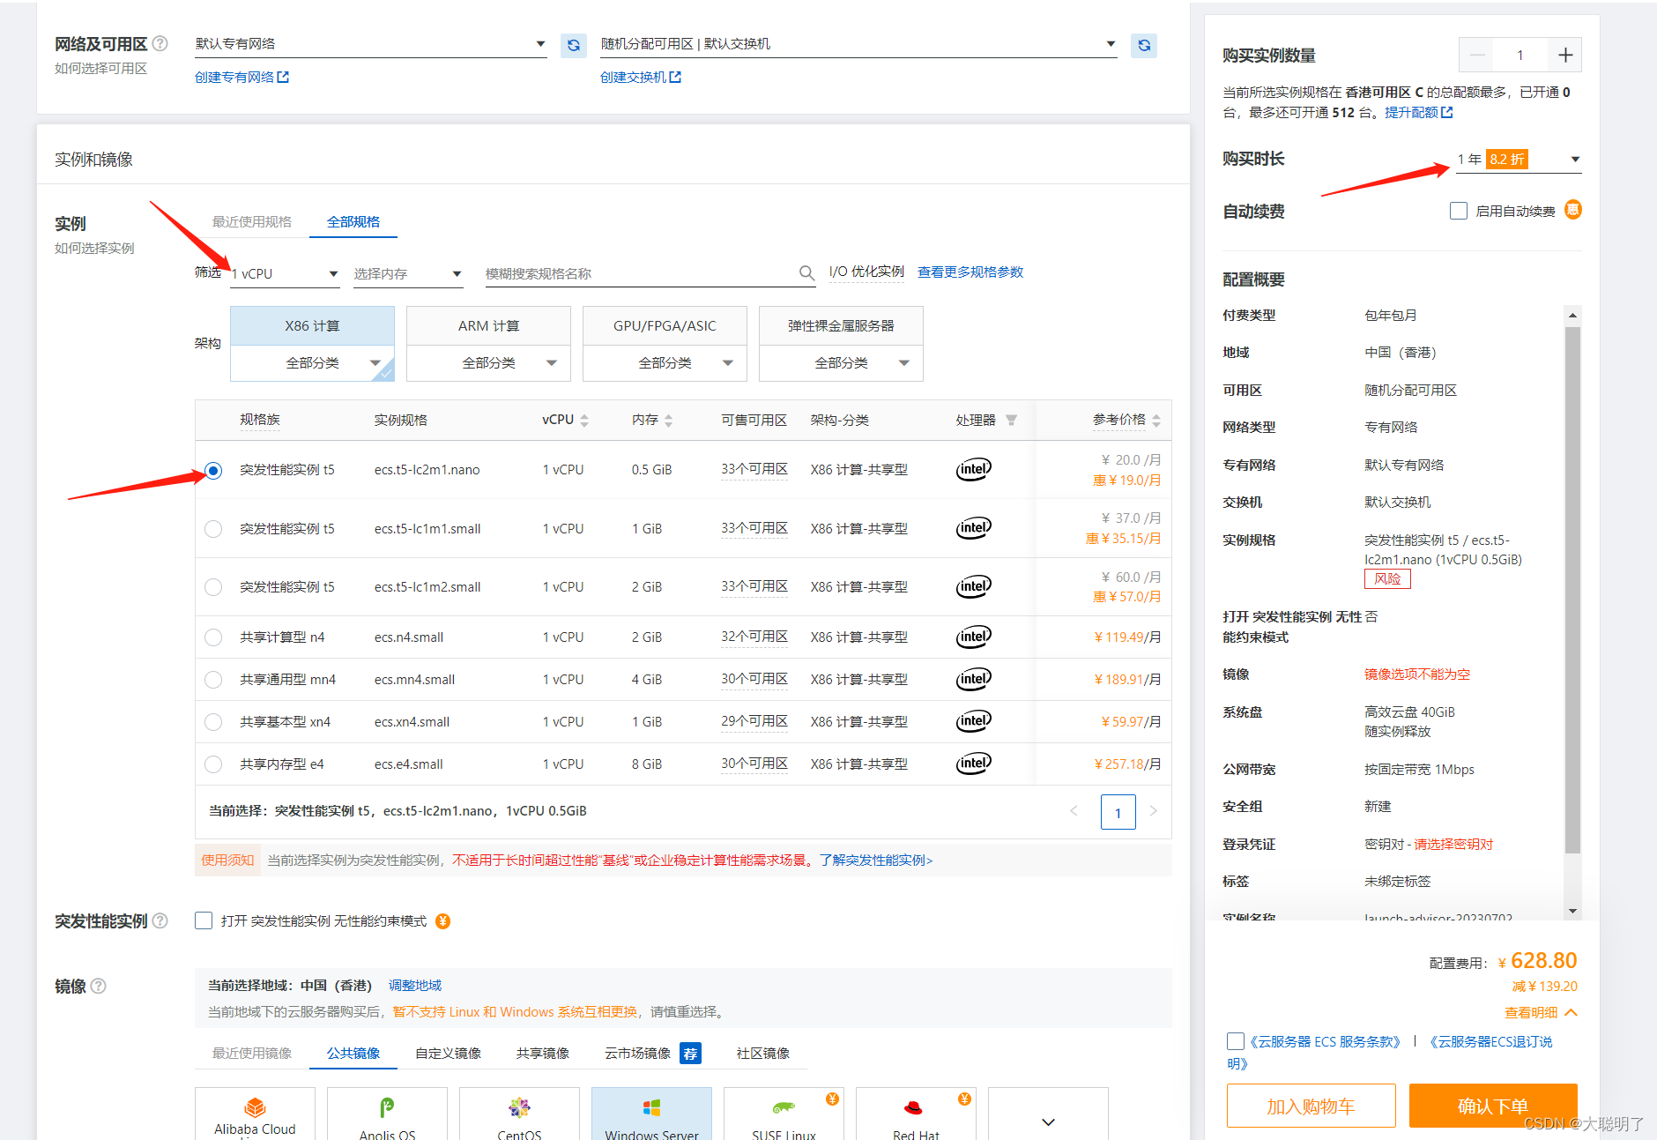Filter processors using funnel icon
Image resolution: width=1657 pixels, height=1140 pixels.
coord(1011,421)
